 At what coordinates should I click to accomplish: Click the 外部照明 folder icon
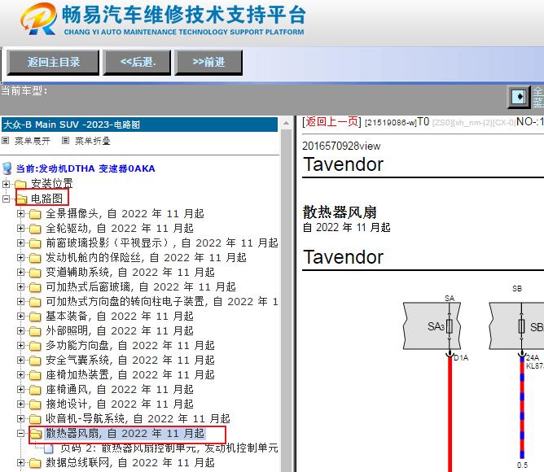(x=35, y=331)
